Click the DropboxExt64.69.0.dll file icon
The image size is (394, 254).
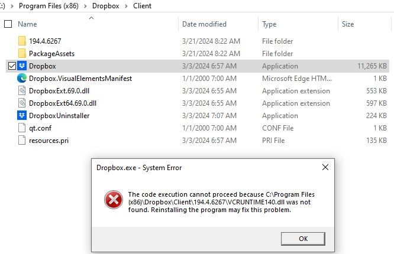[x=22, y=103]
